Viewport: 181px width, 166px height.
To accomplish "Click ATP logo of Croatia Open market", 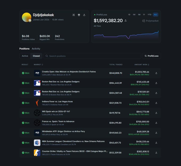I will [x=37, y=73].
